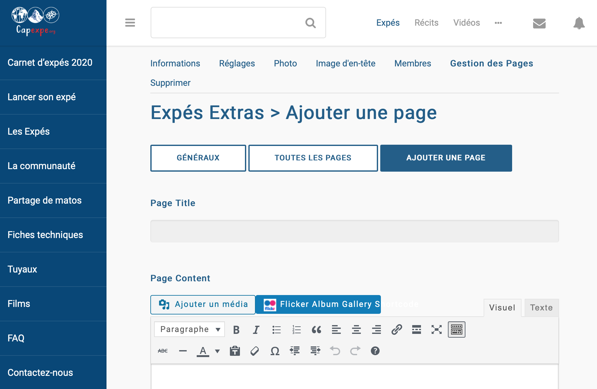Apply blockquote formatting

316,329
